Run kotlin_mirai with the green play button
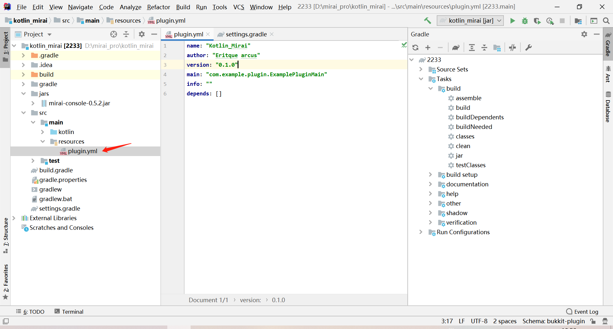The height and width of the screenshot is (329, 613). tap(512, 21)
